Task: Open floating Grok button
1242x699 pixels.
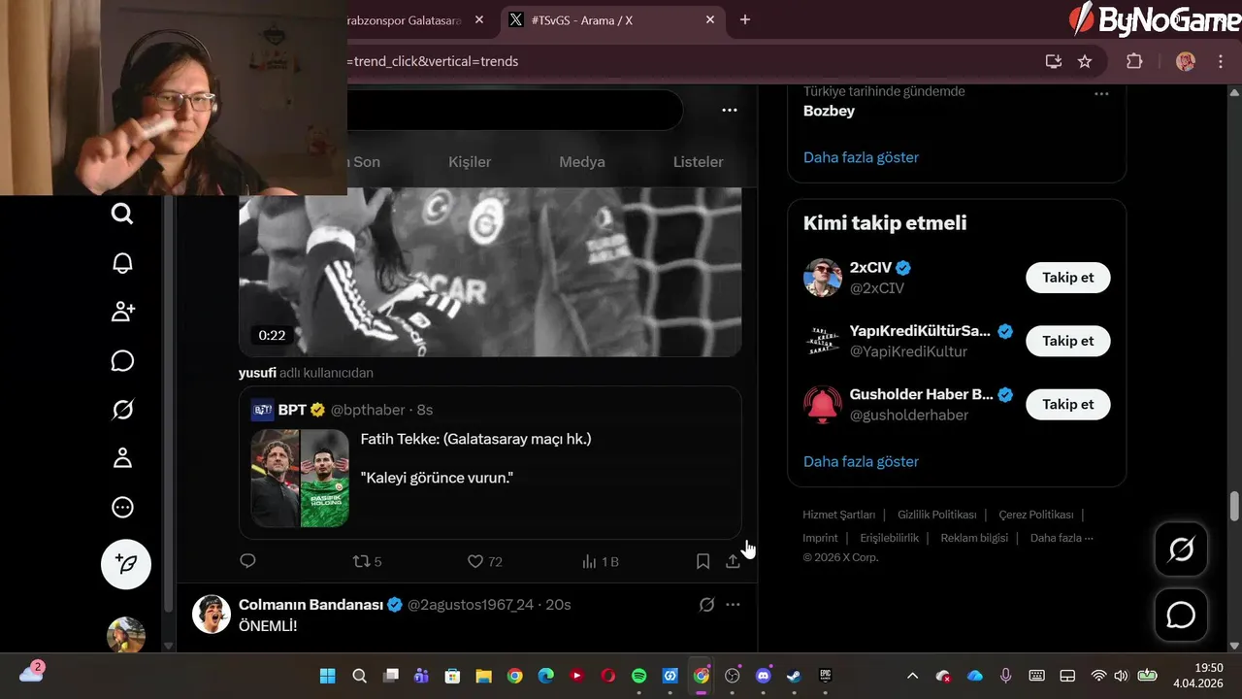Action: [1181, 549]
